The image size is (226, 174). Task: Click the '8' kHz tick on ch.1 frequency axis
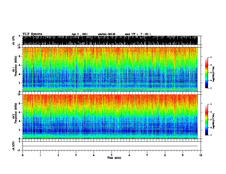(x=20, y=56)
